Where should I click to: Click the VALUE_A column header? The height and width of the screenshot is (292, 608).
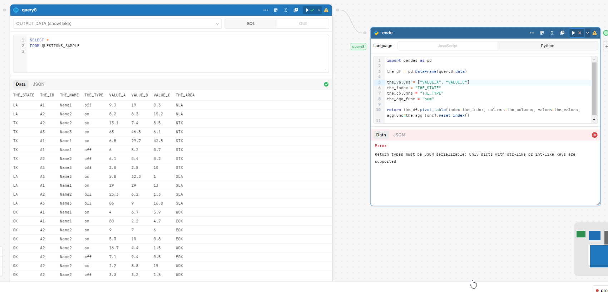click(117, 95)
